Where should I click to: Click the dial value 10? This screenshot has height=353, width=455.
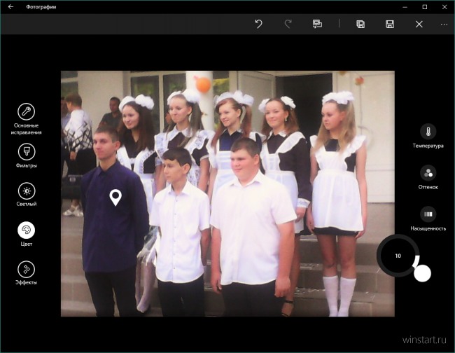(x=398, y=256)
